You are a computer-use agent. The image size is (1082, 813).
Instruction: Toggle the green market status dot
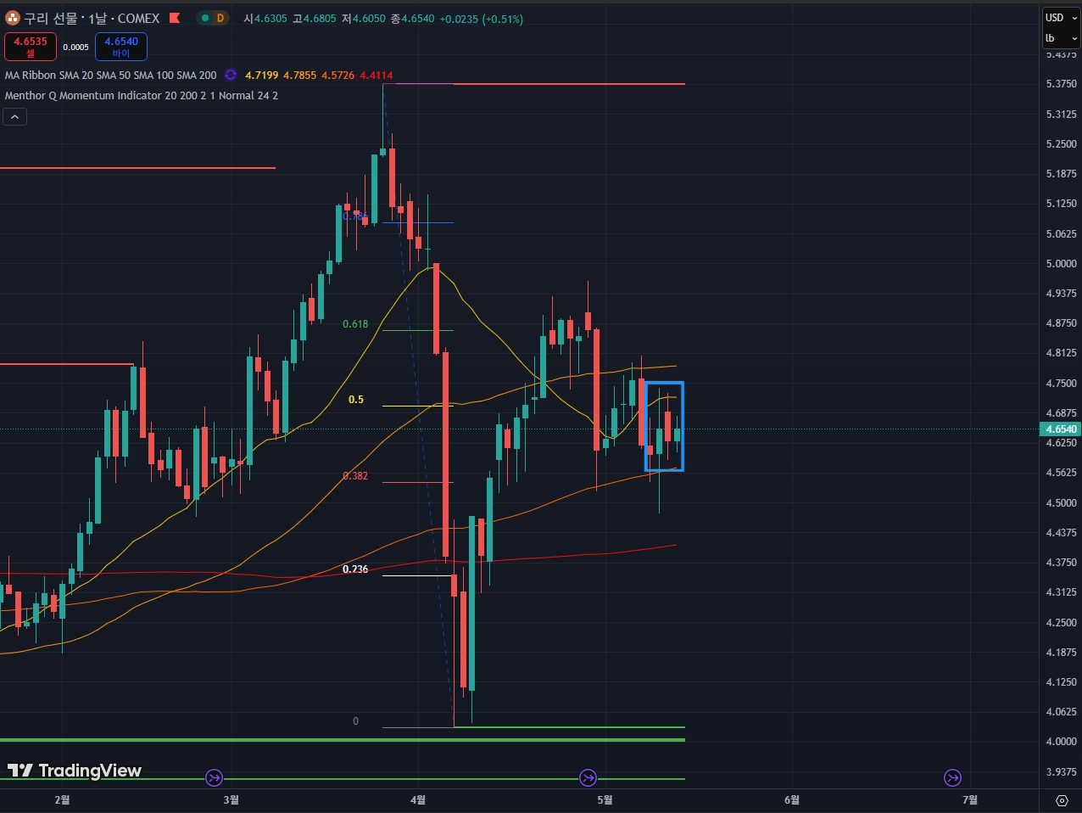click(x=205, y=18)
